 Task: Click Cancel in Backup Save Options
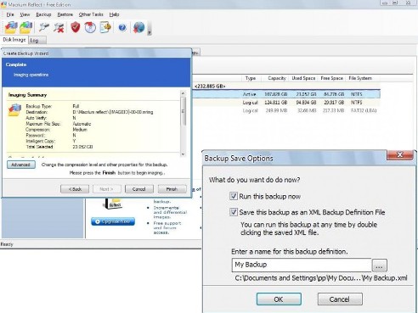(340, 299)
